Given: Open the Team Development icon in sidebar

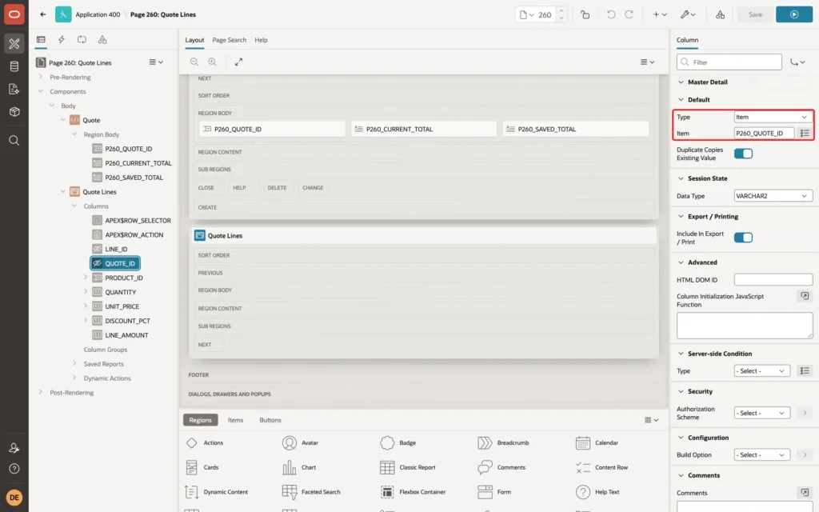Looking at the screenshot, I should [x=14, y=89].
